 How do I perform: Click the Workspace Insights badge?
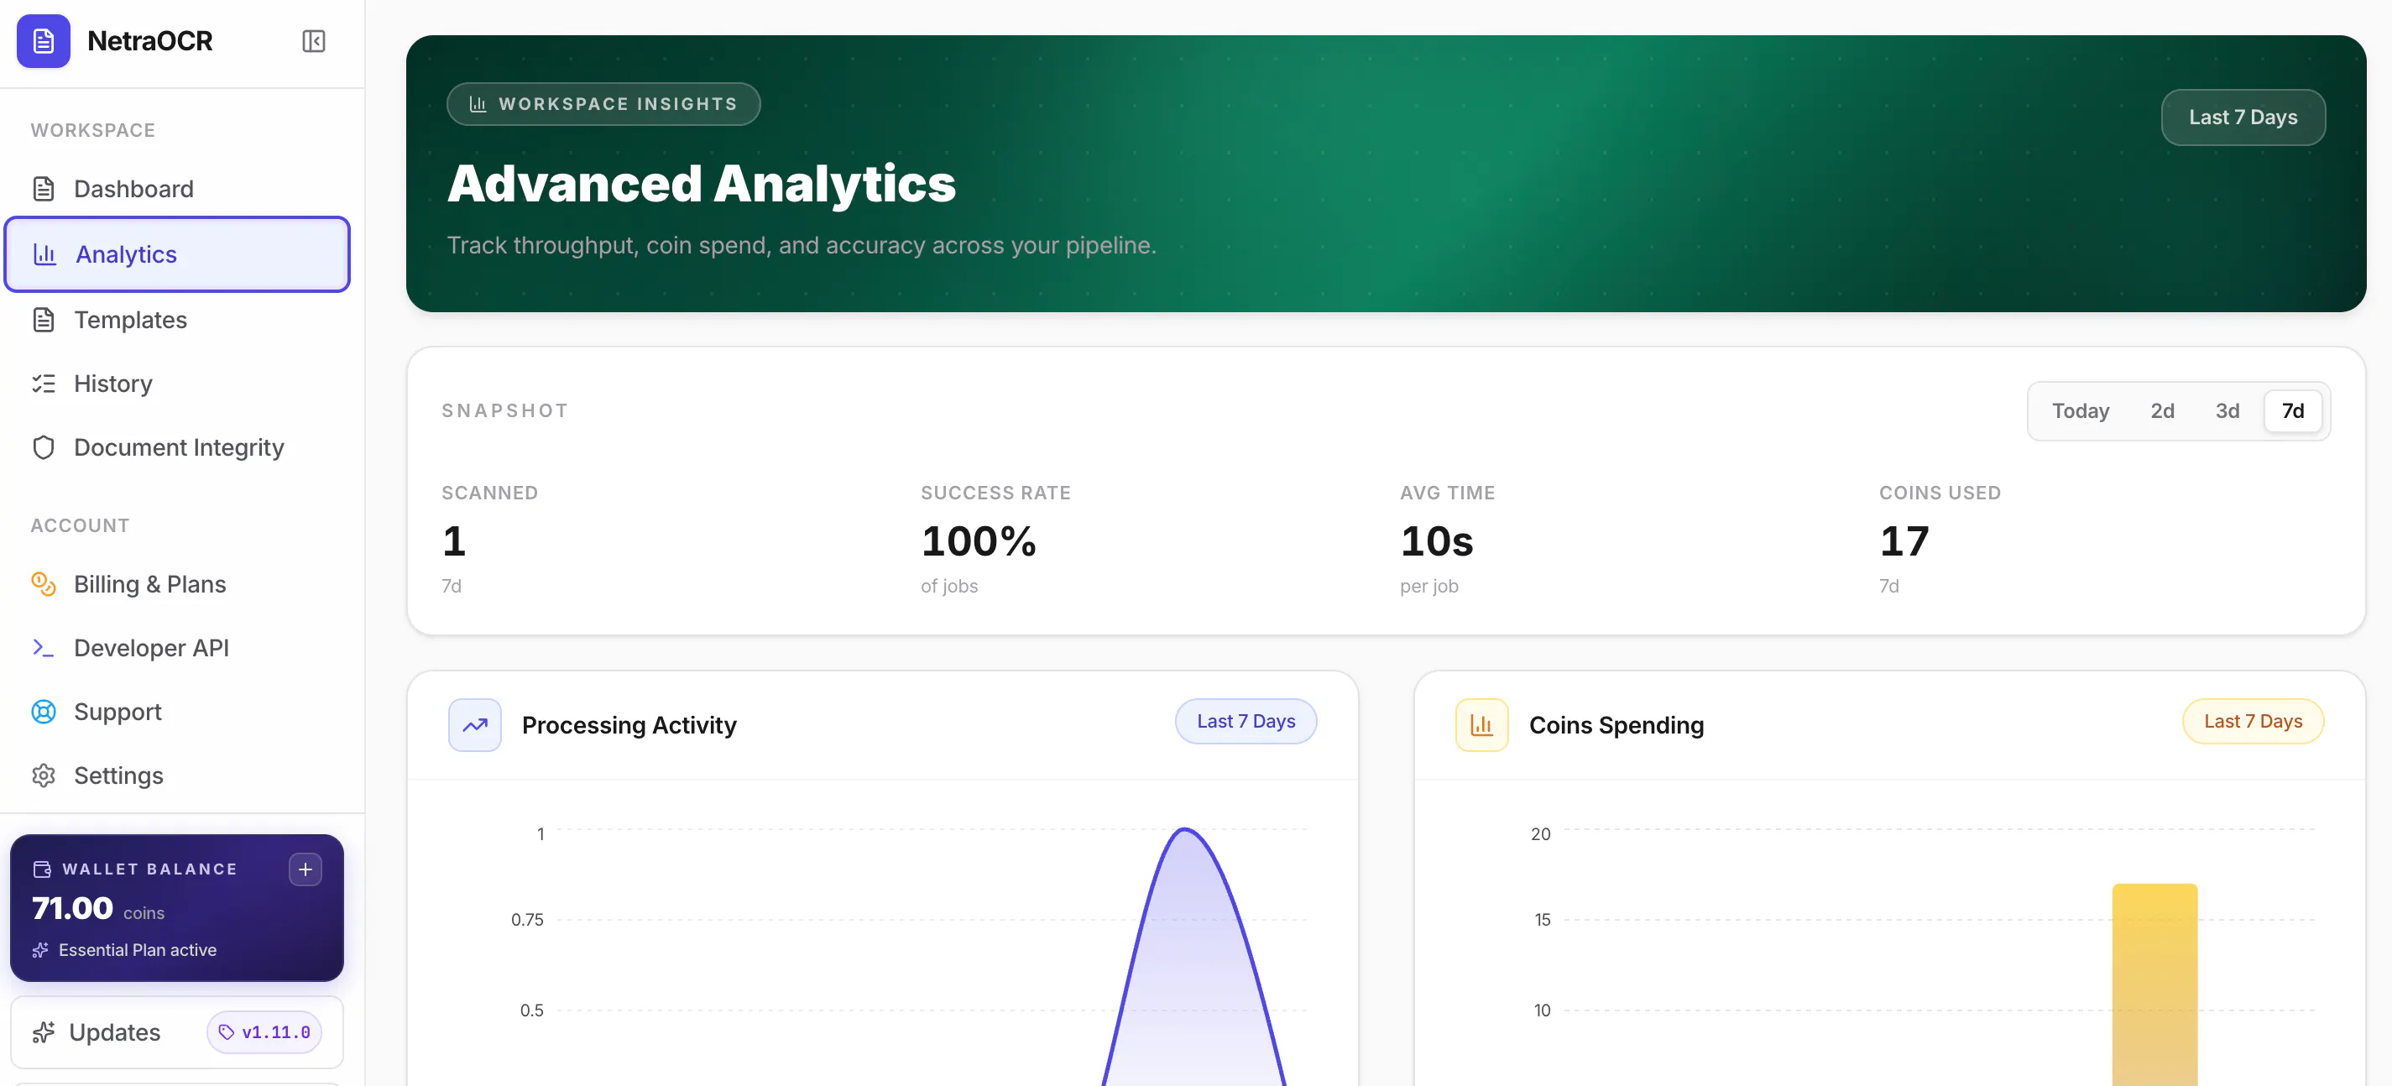603,104
